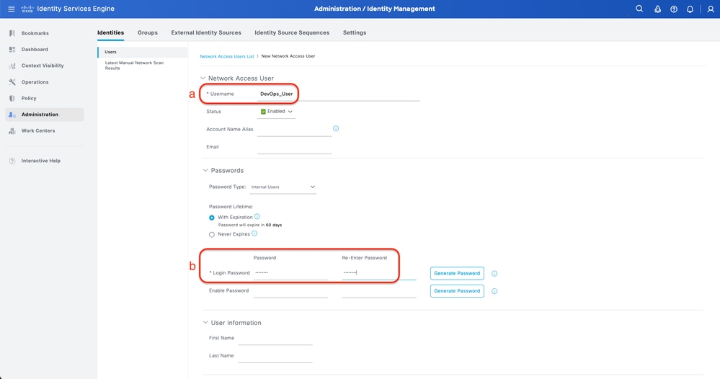720x379 pixels.
Task: Open the Status Enabled dropdown
Action: click(x=277, y=112)
